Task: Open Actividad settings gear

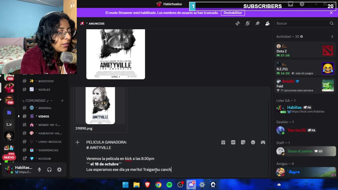Action: [302, 37]
